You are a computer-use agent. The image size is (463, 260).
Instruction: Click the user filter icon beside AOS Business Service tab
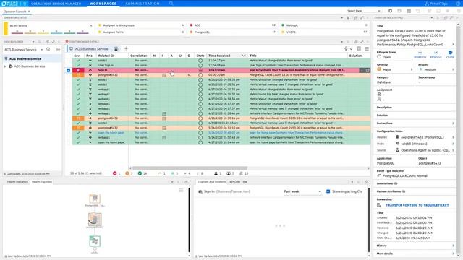tap(116, 48)
